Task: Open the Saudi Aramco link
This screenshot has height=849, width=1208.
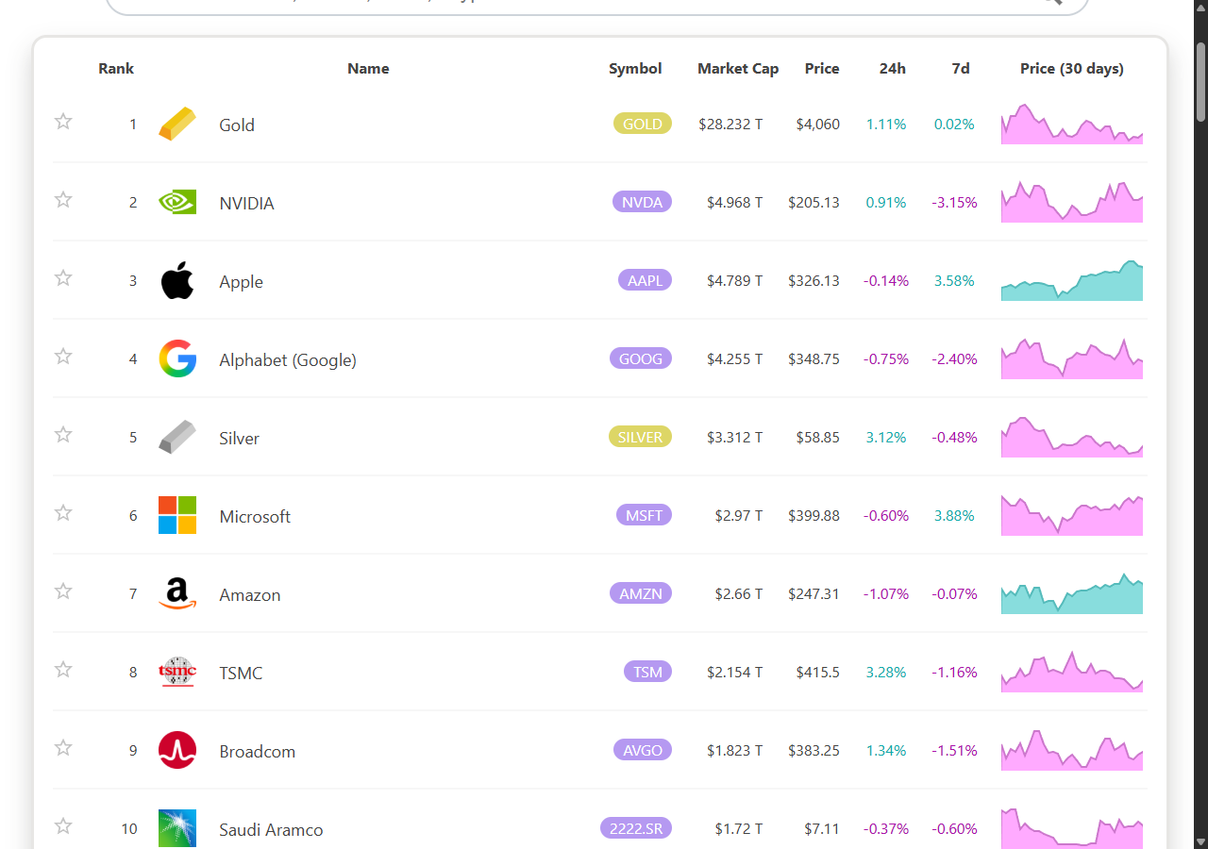Action: (271, 829)
